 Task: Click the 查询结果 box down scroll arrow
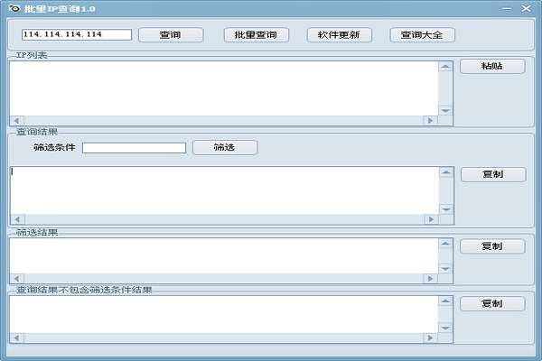coord(446,209)
